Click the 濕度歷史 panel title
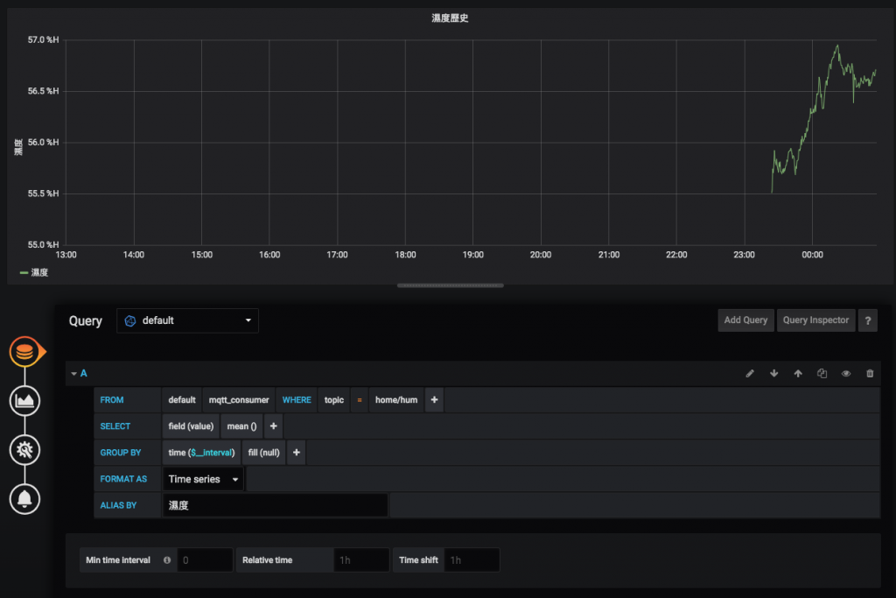 pyautogui.click(x=450, y=18)
